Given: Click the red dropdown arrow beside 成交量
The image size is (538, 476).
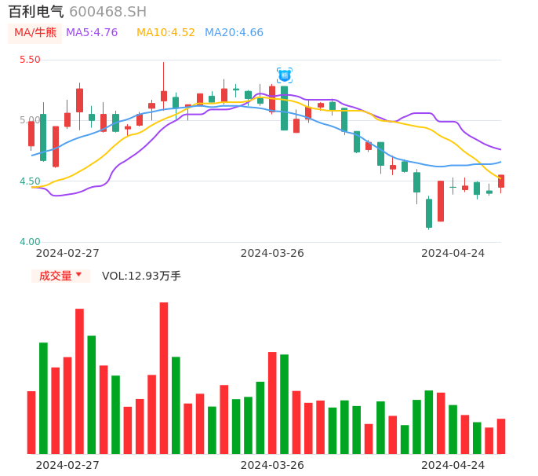Looking at the screenshot, I should coord(78,275).
